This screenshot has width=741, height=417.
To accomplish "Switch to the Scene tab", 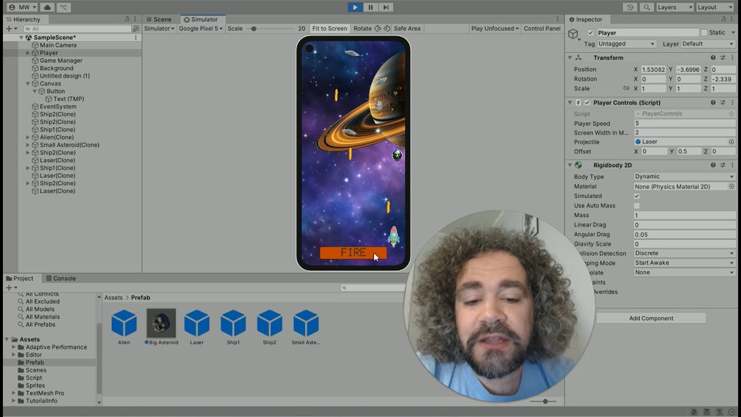I will tap(158, 19).
